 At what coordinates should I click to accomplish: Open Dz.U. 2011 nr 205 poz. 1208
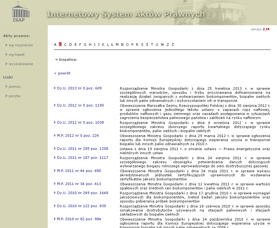point(82,149)
